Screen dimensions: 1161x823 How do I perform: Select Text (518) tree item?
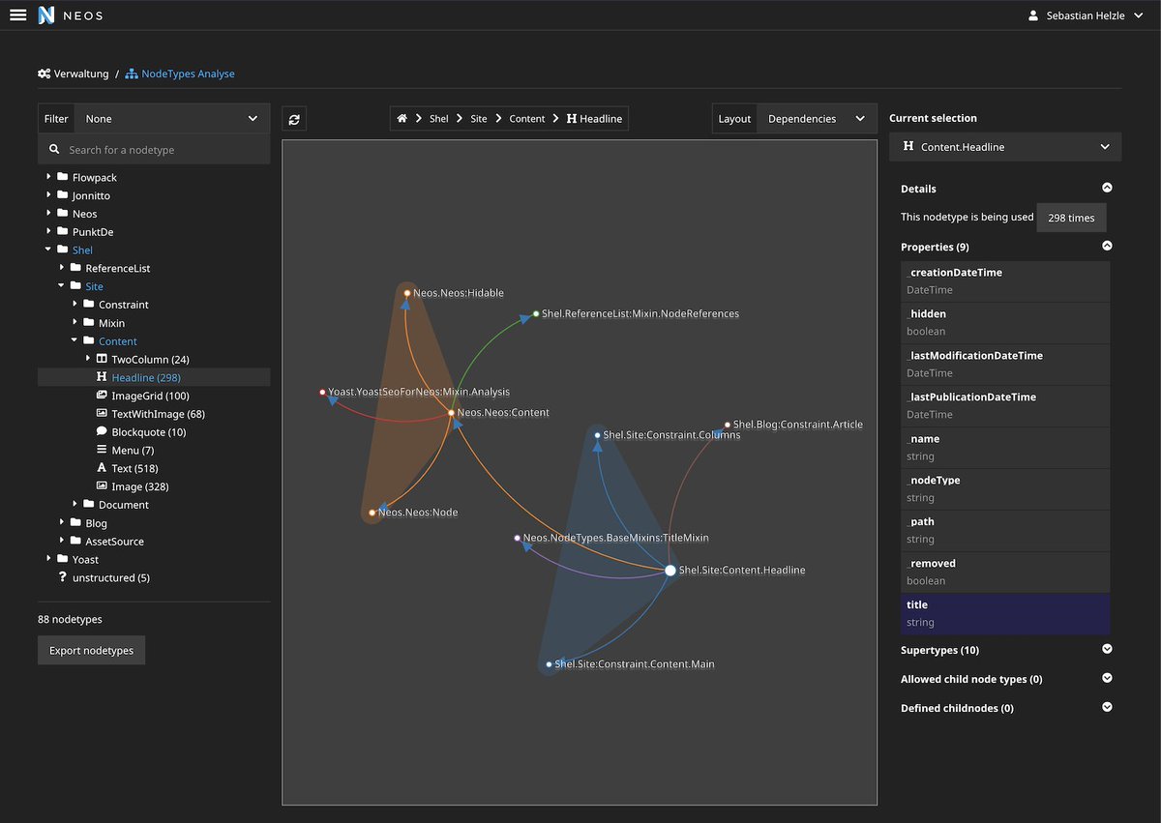click(x=134, y=468)
